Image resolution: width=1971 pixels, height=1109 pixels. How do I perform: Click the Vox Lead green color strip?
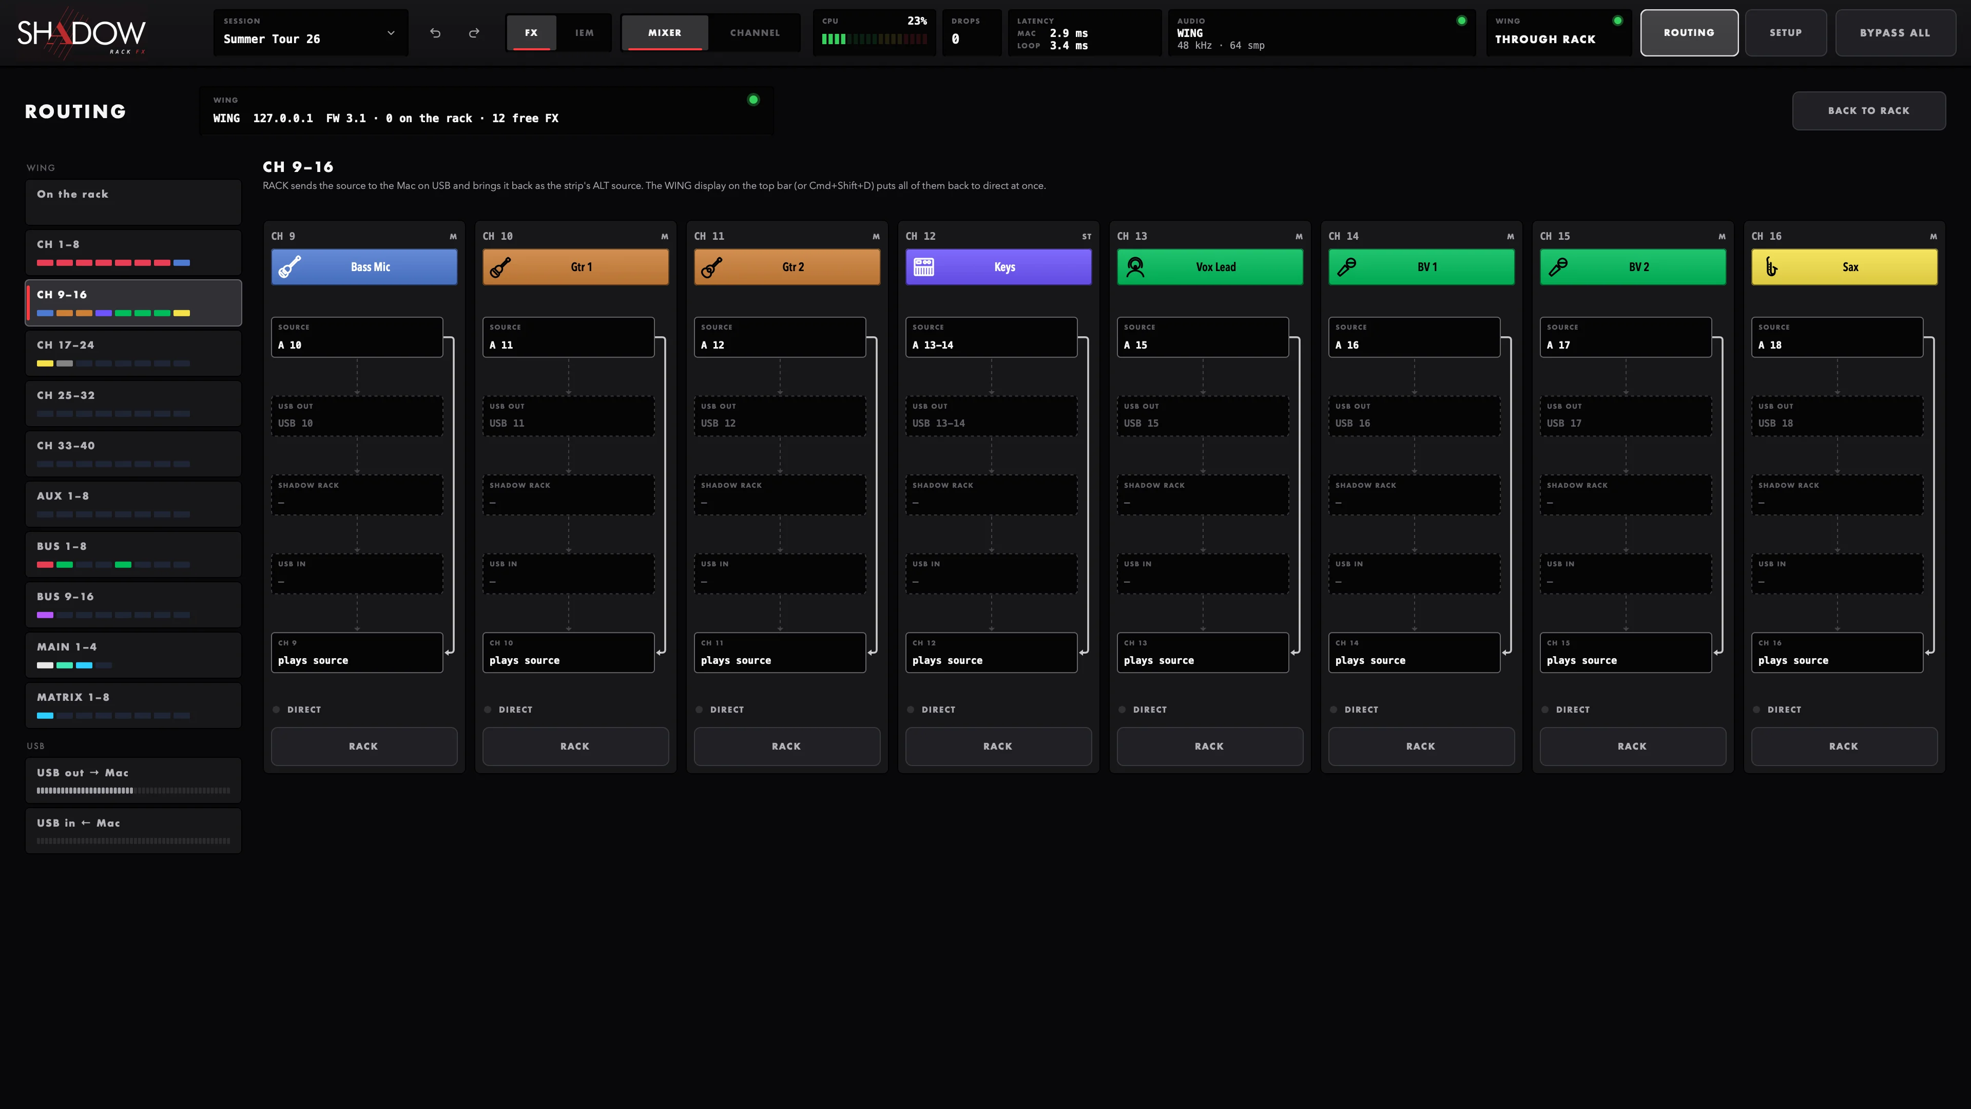(1210, 267)
